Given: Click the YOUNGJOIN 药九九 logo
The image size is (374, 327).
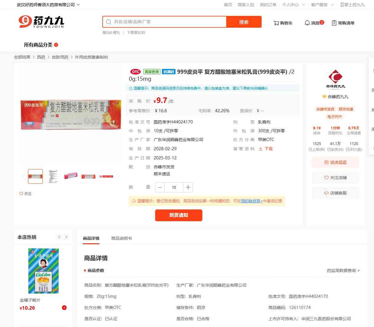Looking at the screenshot, I should point(41,22).
